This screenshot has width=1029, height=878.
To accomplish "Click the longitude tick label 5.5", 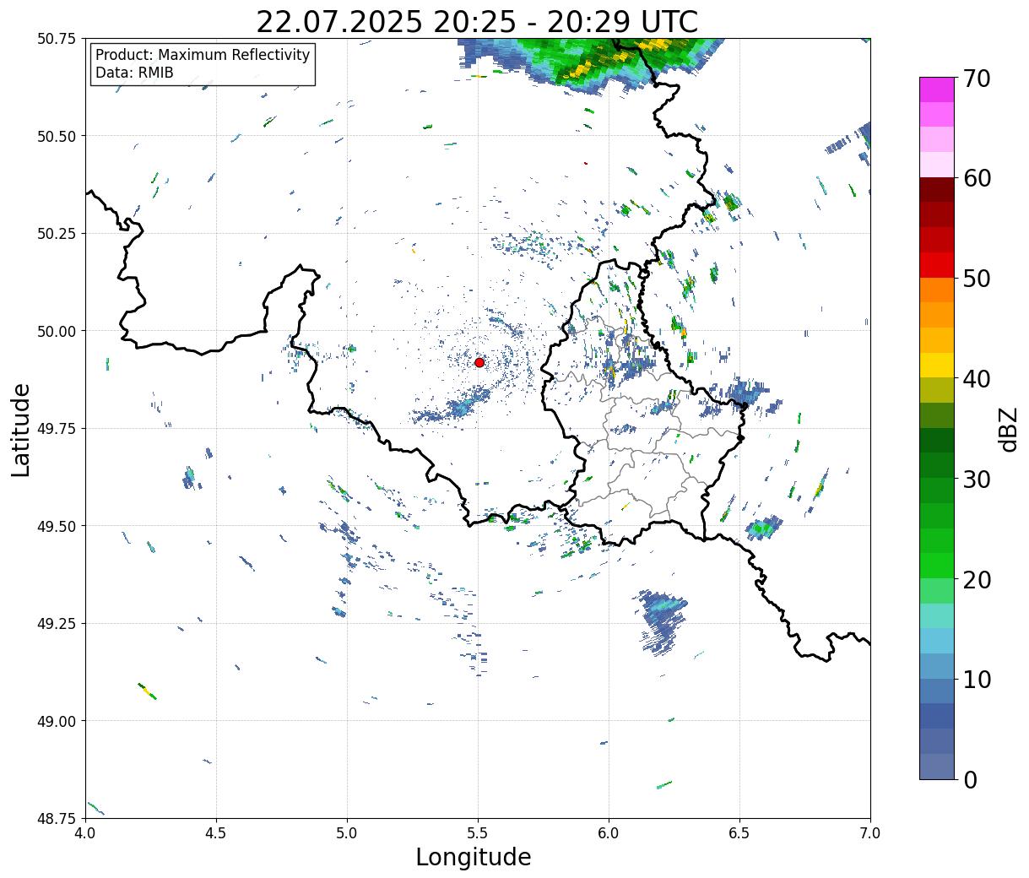I will point(478,833).
